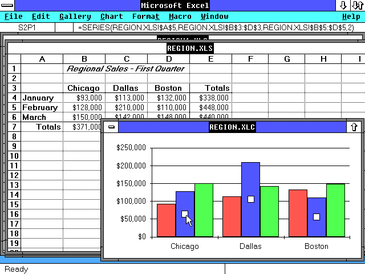Click the Totals header cell in column E

pos(211,88)
